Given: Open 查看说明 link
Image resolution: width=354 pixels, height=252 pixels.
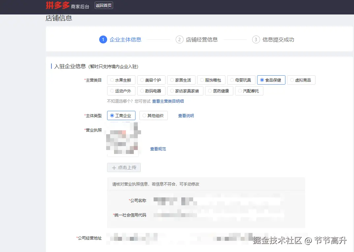Looking at the screenshot, I should pyautogui.click(x=186, y=115).
